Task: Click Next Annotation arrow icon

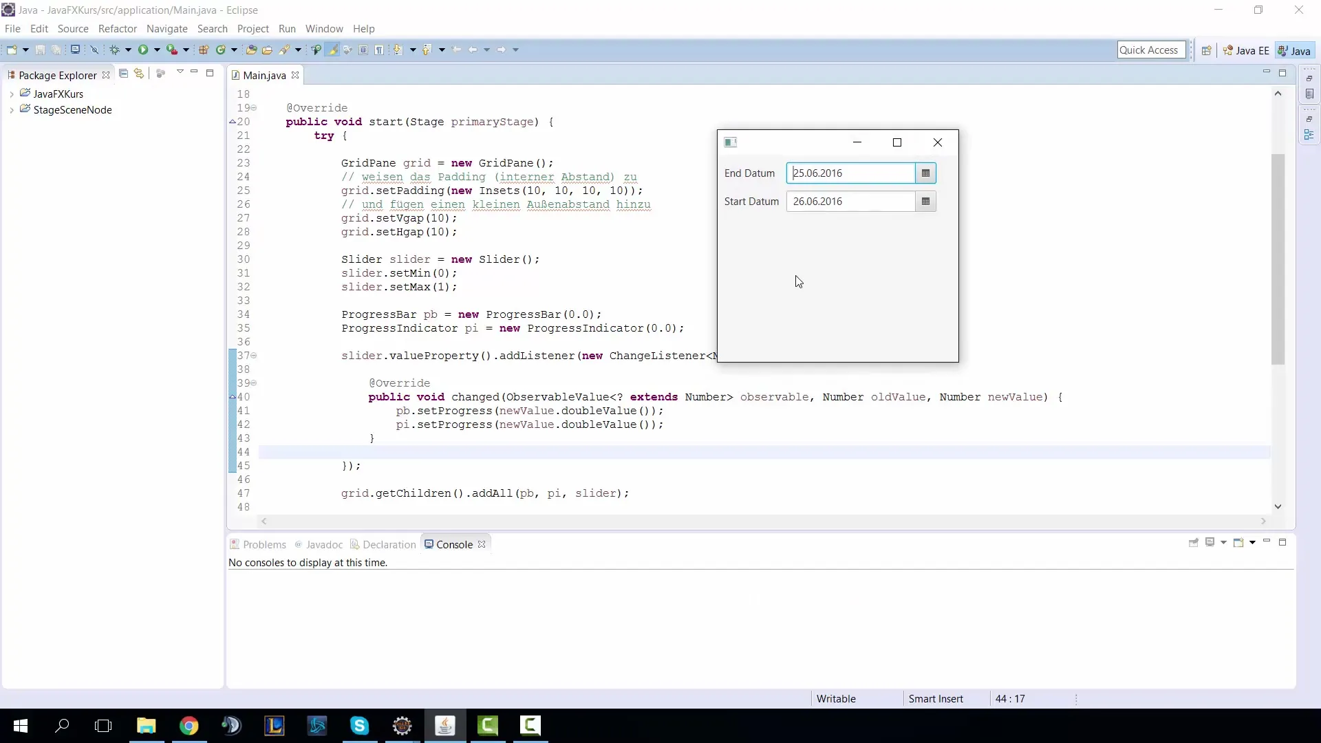Action: [398, 50]
